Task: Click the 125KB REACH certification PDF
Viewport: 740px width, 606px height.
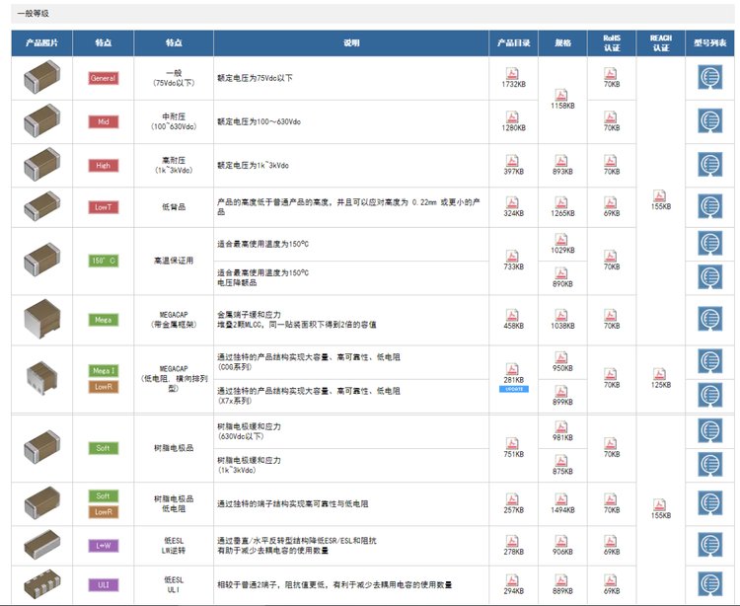Action: [x=660, y=373]
